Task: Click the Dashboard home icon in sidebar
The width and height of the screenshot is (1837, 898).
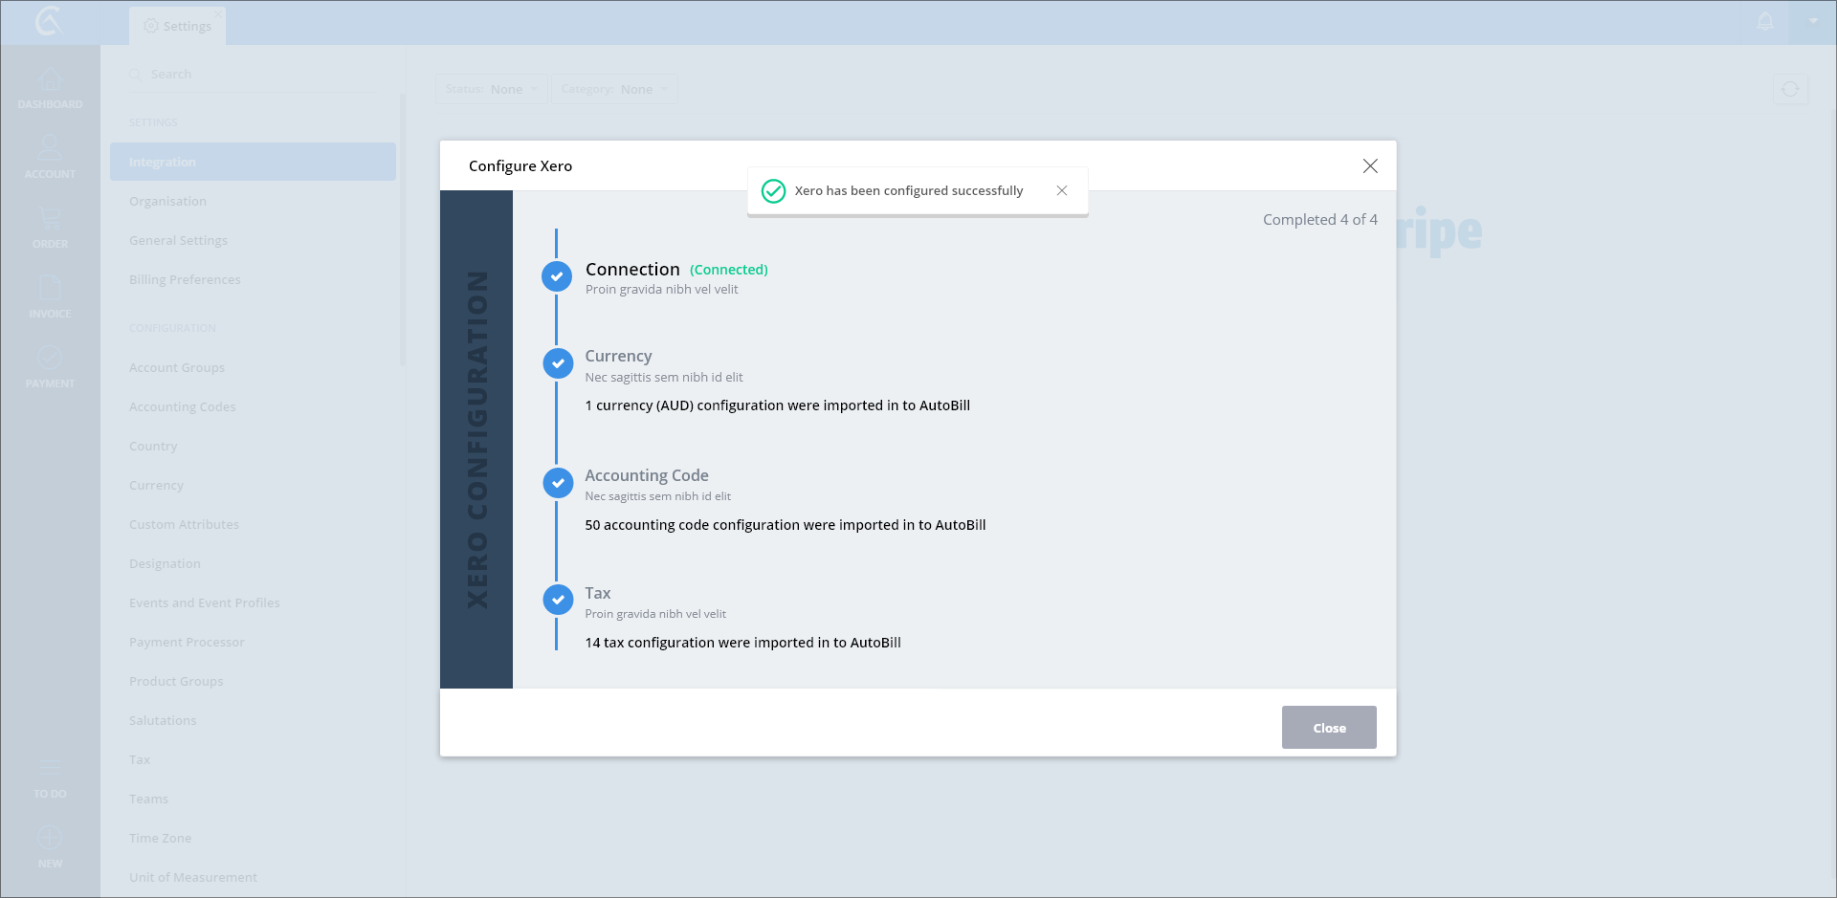Action: coord(50,80)
